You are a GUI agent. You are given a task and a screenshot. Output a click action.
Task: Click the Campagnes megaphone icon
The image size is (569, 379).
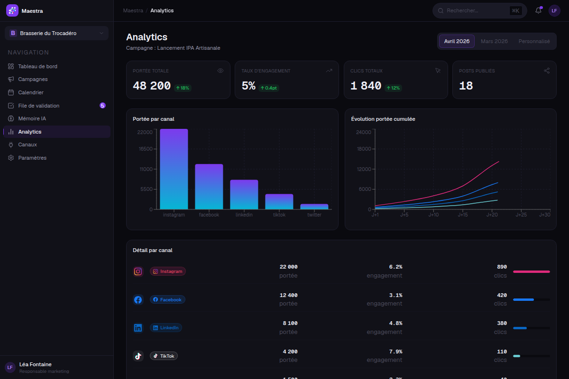click(x=11, y=79)
